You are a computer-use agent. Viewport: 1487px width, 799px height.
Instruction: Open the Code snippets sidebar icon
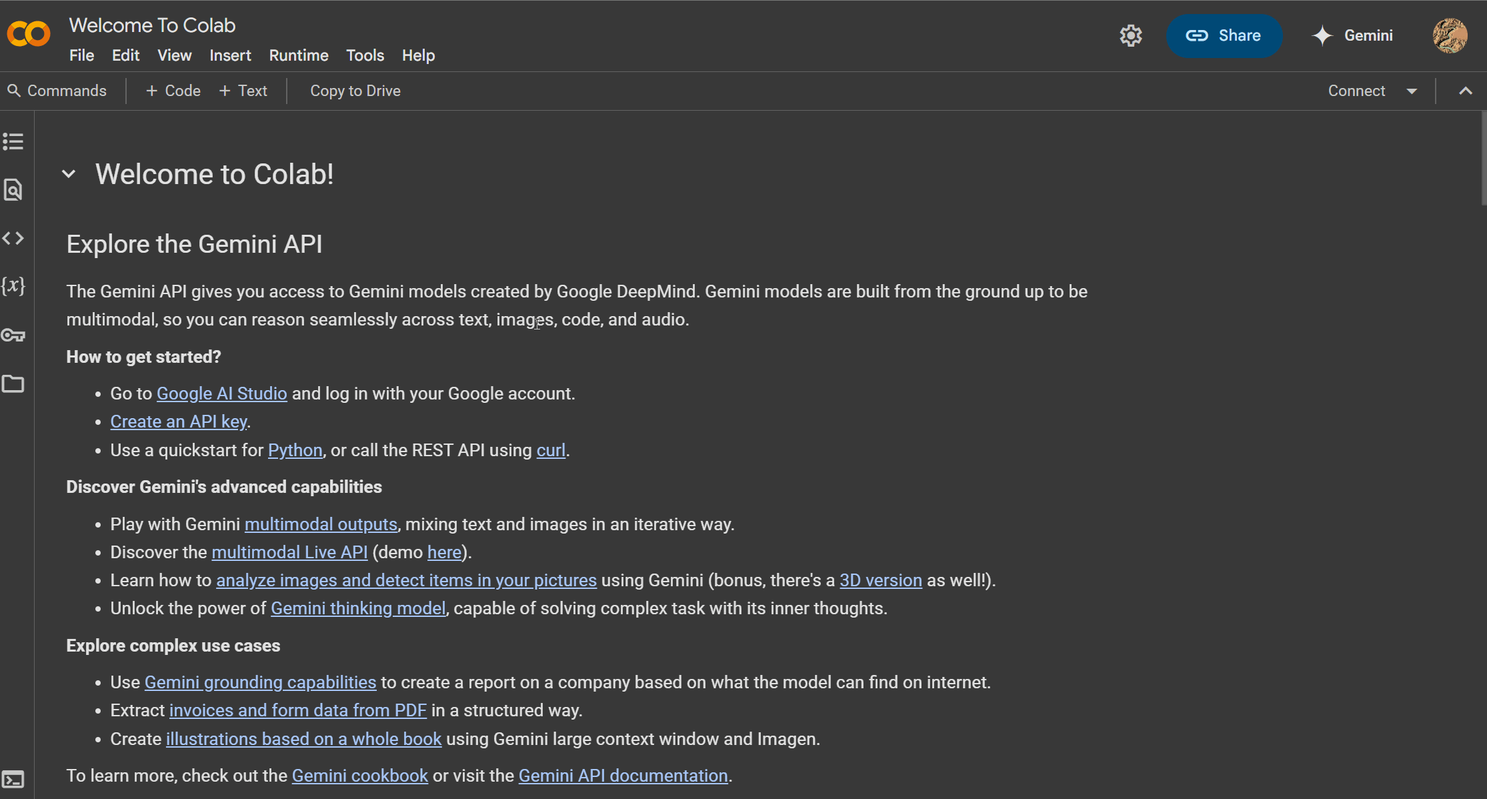point(13,238)
